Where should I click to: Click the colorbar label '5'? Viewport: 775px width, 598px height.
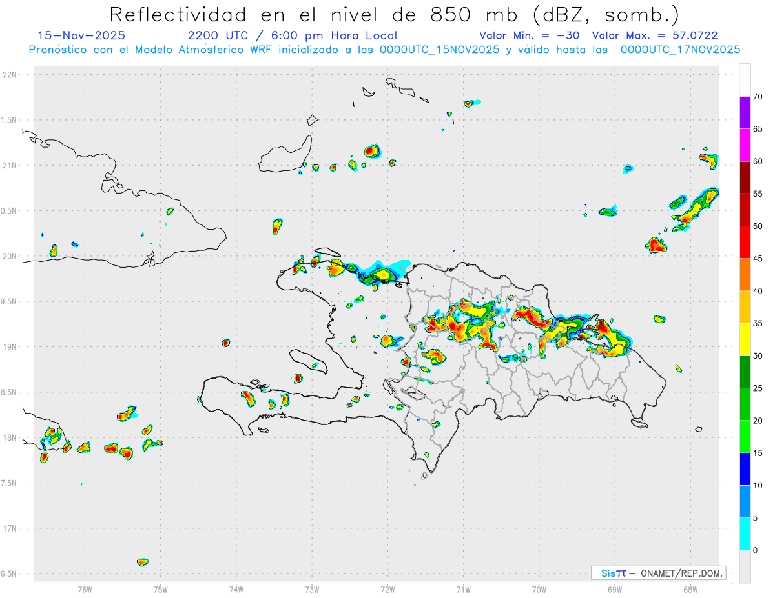click(x=756, y=518)
